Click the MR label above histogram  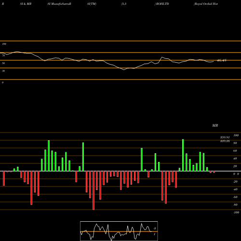click(x=215, y=125)
